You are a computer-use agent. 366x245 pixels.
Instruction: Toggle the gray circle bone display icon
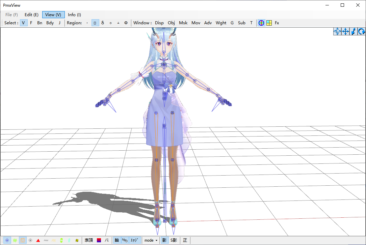coord(30,240)
